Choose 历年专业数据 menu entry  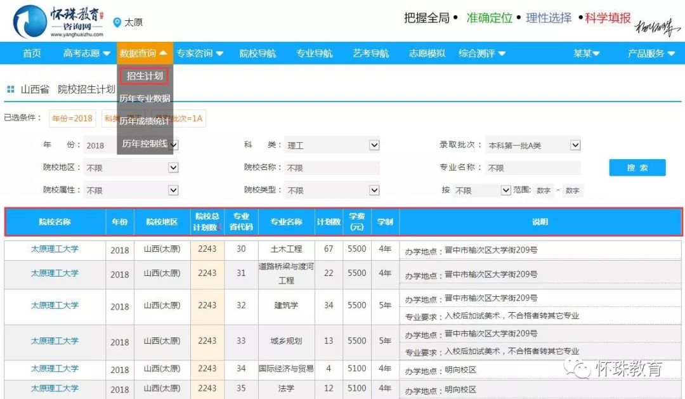pos(145,98)
